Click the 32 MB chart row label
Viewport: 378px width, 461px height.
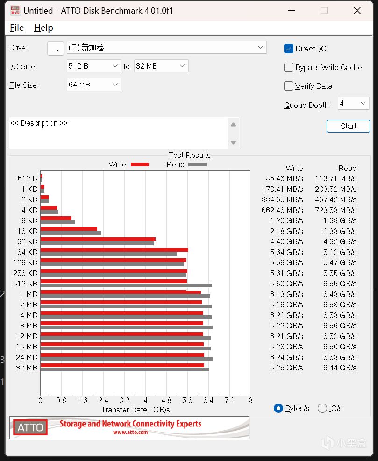pyautogui.click(x=27, y=368)
